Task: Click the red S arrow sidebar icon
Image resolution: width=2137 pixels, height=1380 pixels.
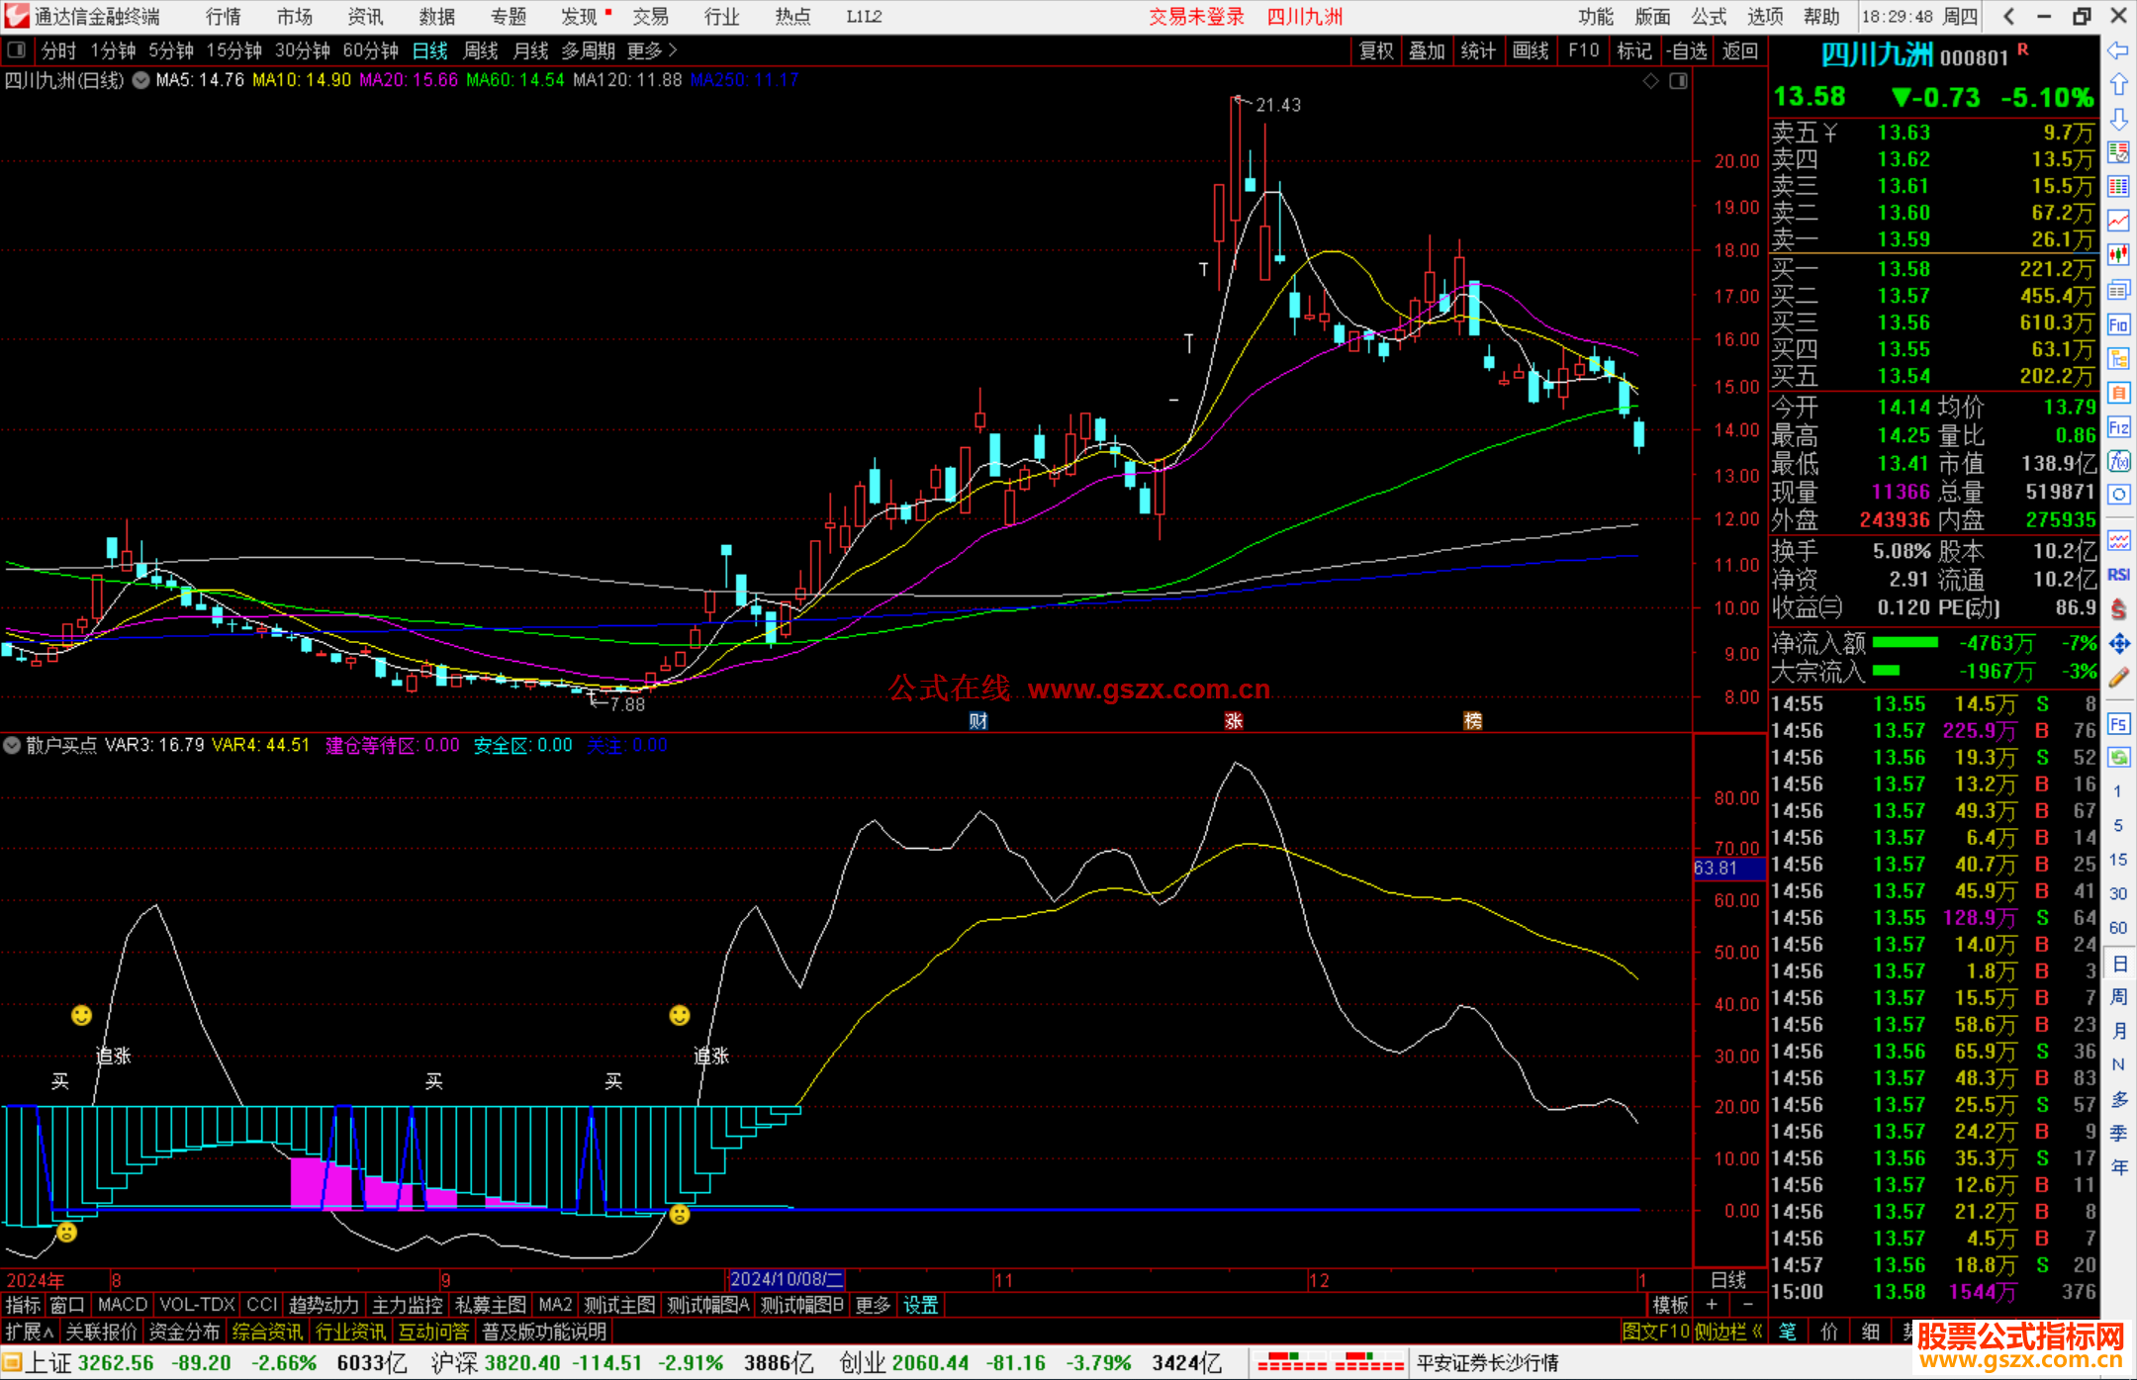Action: (2118, 609)
